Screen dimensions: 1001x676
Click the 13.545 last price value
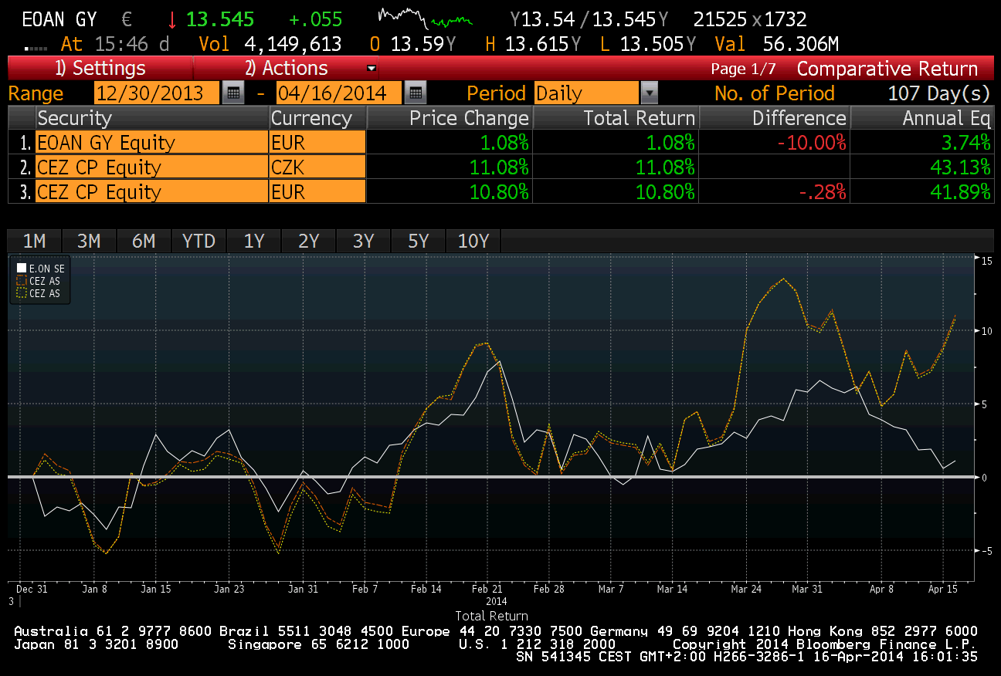click(220, 19)
